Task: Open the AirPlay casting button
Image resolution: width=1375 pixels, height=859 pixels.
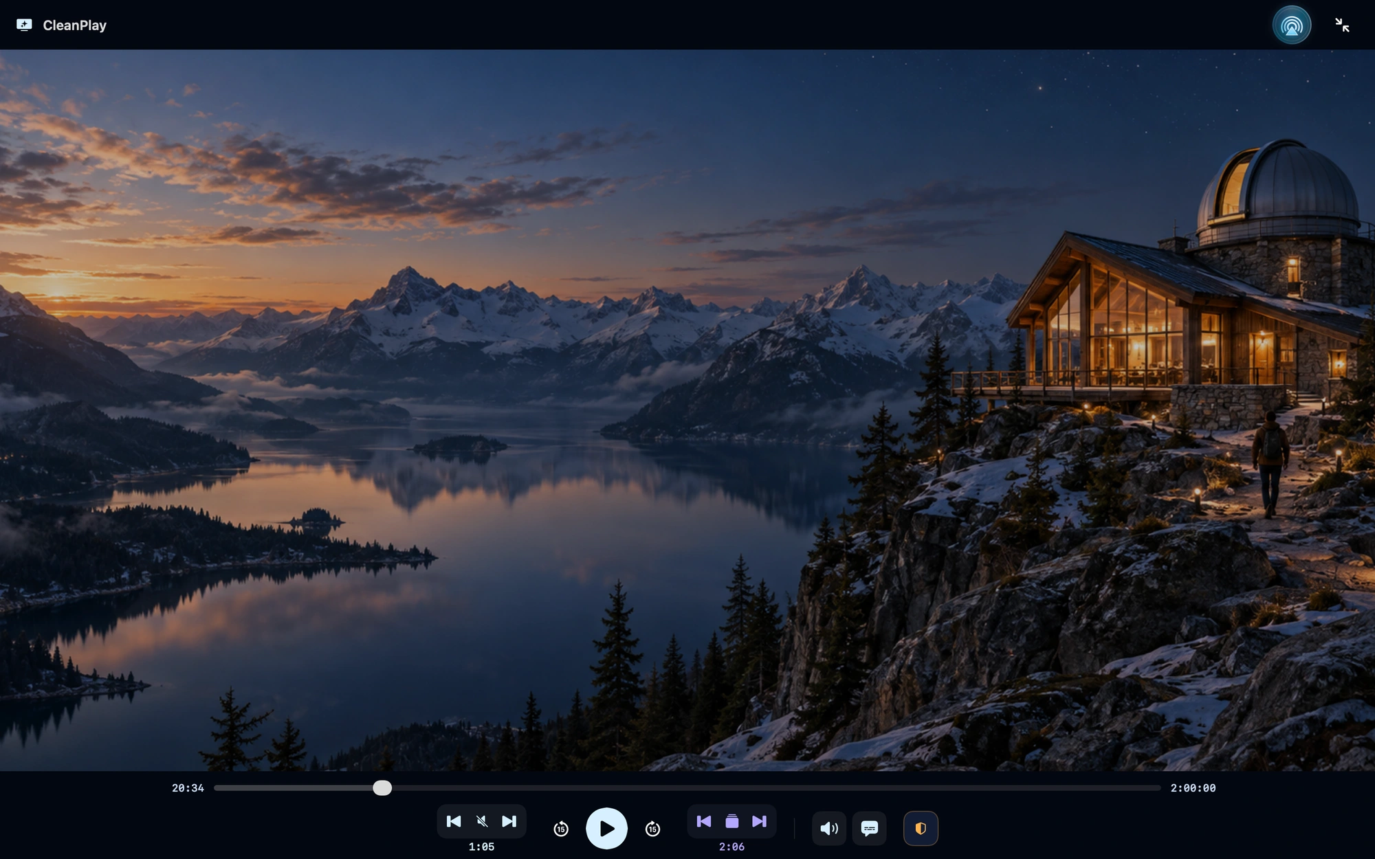Action: pos(1292,25)
